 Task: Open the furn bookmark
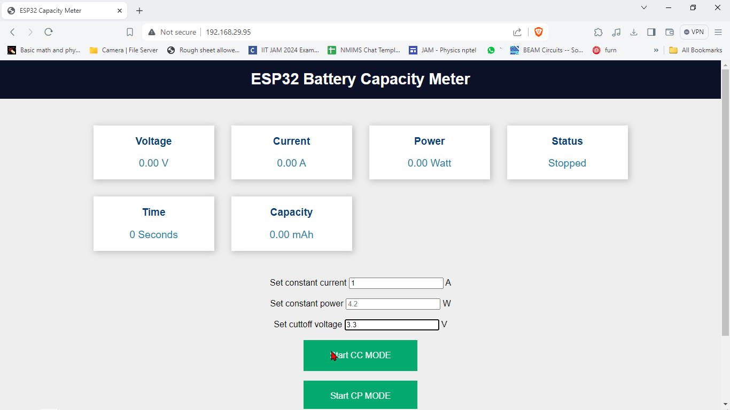tap(604, 50)
